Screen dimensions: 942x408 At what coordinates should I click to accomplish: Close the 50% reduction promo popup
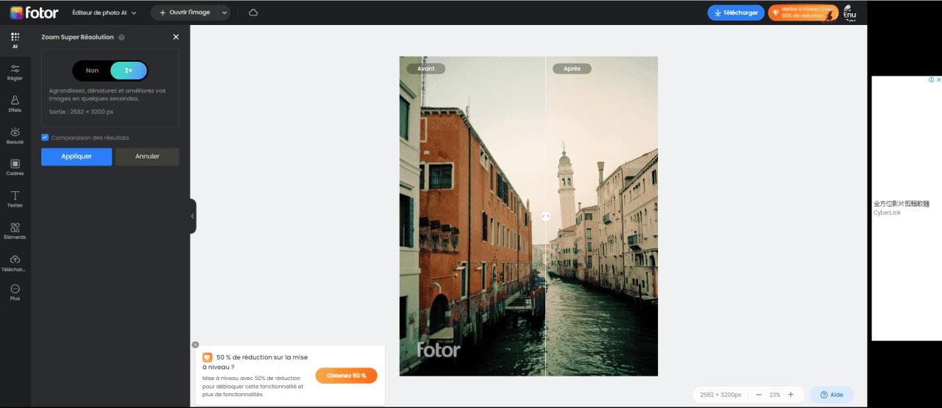(195, 344)
